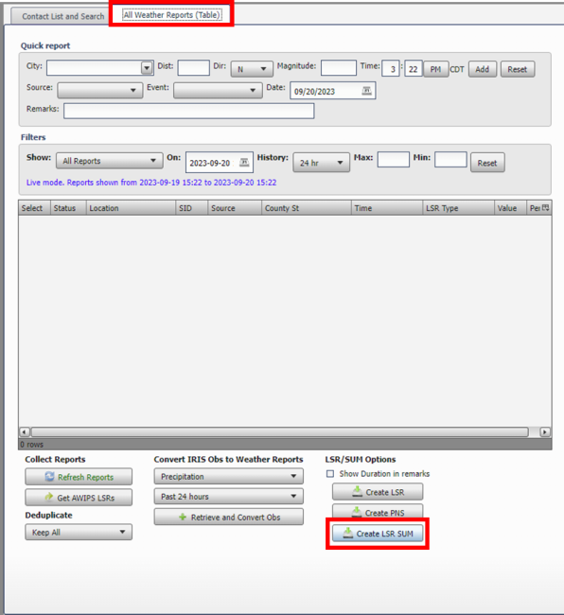The image size is (564, 615).
Task: Click the right scroll arrow of table
Action: click(545, 431)
